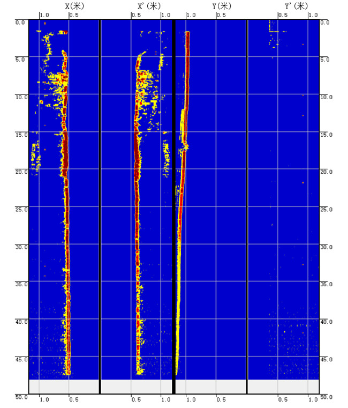Pick the 20.0 depth label on right axis
Screen dimensions: 348x408
click(x=326, y=172)
